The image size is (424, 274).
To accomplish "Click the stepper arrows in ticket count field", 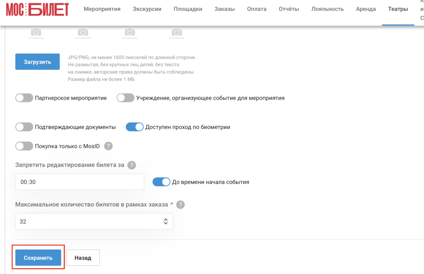I will click(166, 222).
